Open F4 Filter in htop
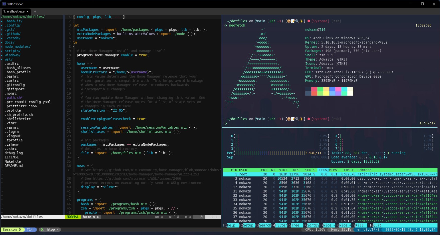The image size is (440, 235). coord(279,225)
